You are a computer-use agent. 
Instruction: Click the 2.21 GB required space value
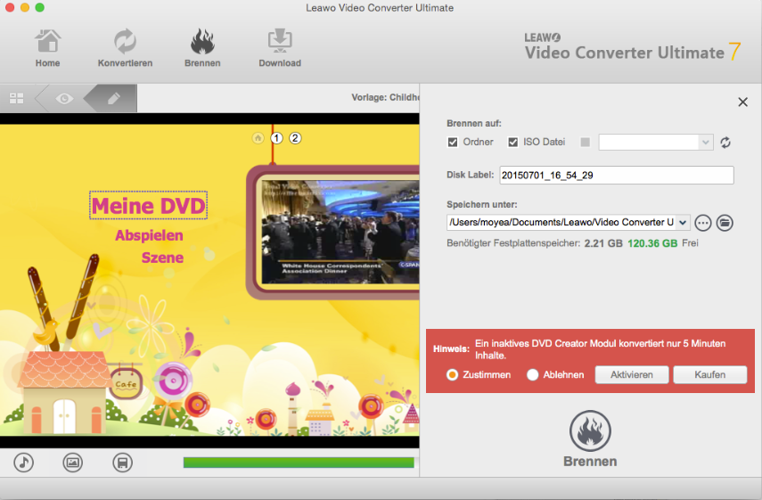click(603, 243)
